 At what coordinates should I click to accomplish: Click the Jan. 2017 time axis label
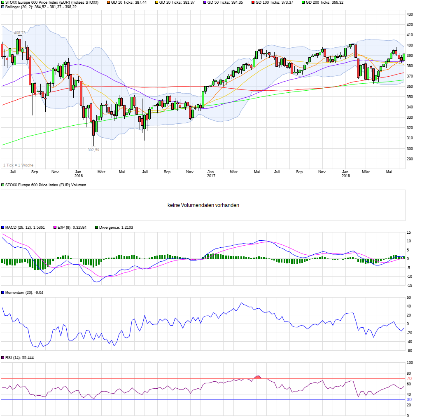(211, 174)
